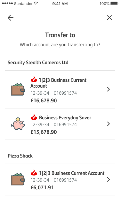120x214 pixels.
Task: Select £16,678.90 balance of first account
Action: point(44,101)
